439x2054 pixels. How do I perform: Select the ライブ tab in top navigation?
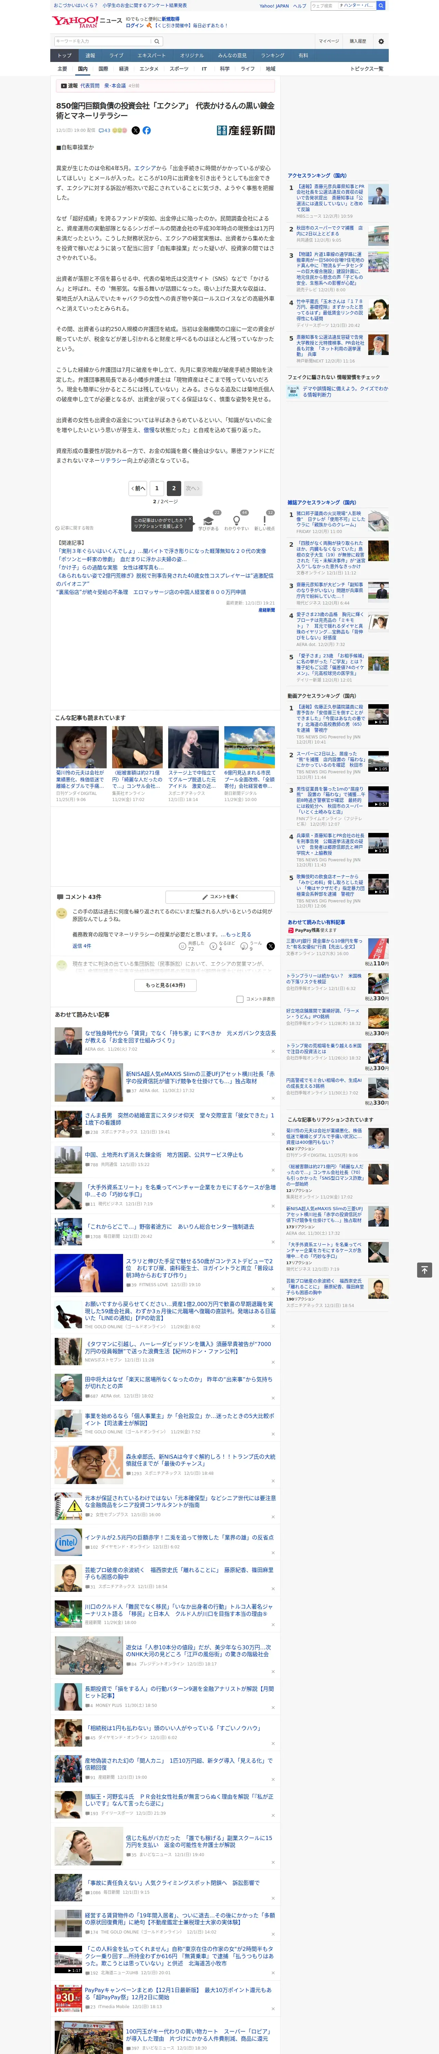click(116, 56)
